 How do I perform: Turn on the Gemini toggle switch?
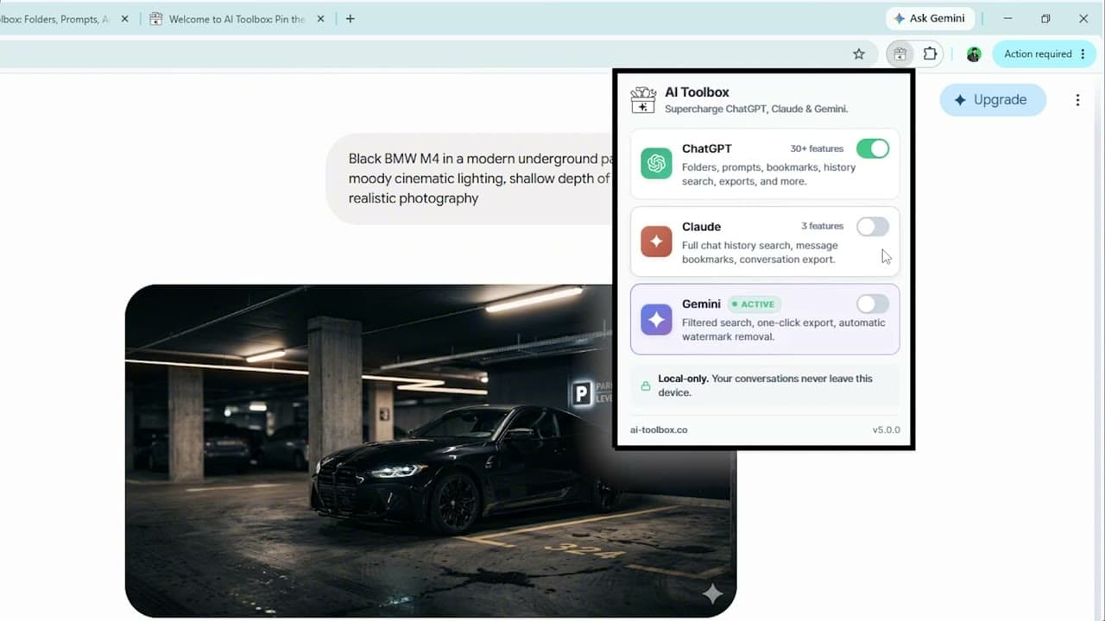tap(873, 304)
